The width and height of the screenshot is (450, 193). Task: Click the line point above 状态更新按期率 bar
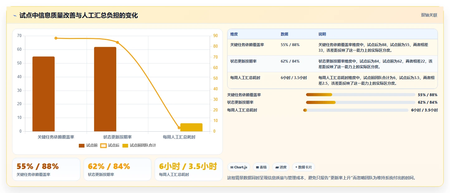pos(117,42)
